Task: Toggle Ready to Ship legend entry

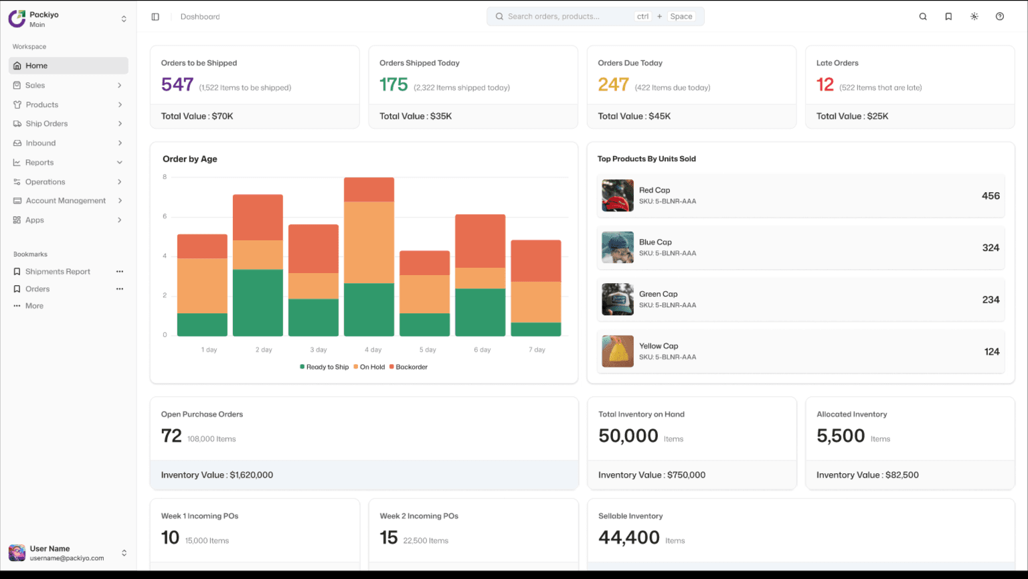Action: click(x=325, y=367)
